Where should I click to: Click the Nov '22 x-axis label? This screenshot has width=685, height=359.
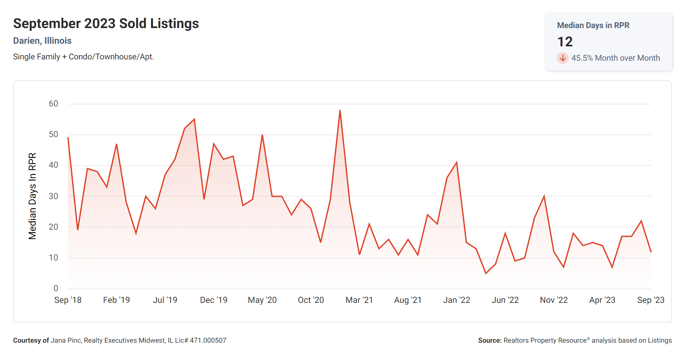[554, 300]
